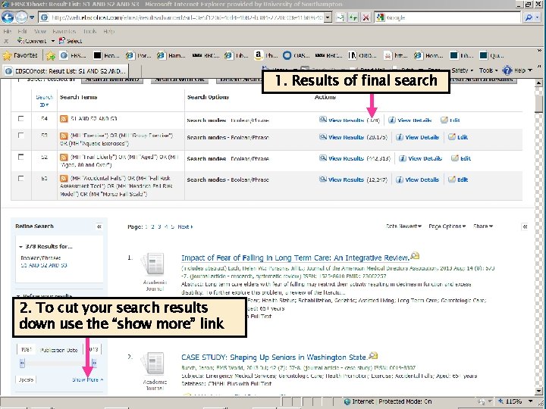Click the browser Forward arrow button
The width and height of the screenshot is (546, 409).
[21, 17]
